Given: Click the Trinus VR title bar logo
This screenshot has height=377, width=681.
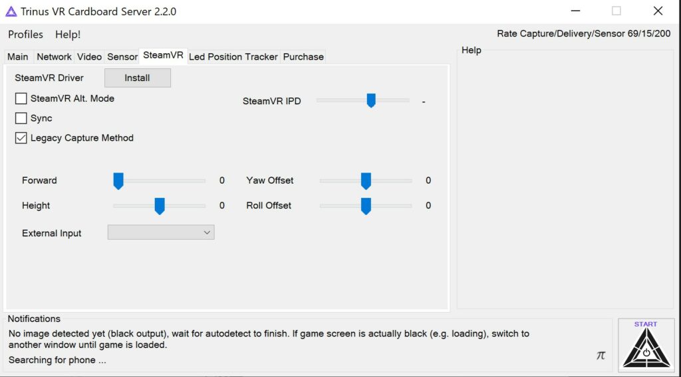Looking at the screenshot, I should coord(11,11).
